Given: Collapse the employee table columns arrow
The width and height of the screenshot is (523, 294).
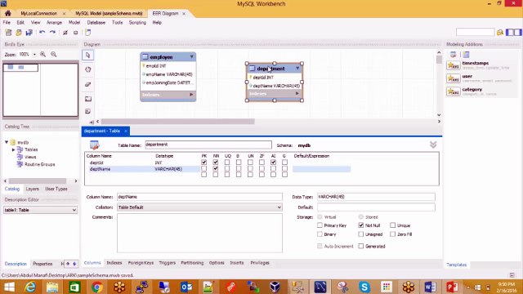Looking at the screenshot, I should [192, 56].
